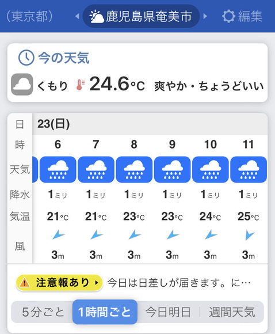Click the clock icon beside 今の天気
This screenshot has width=275, height=334.
(26, 58)
